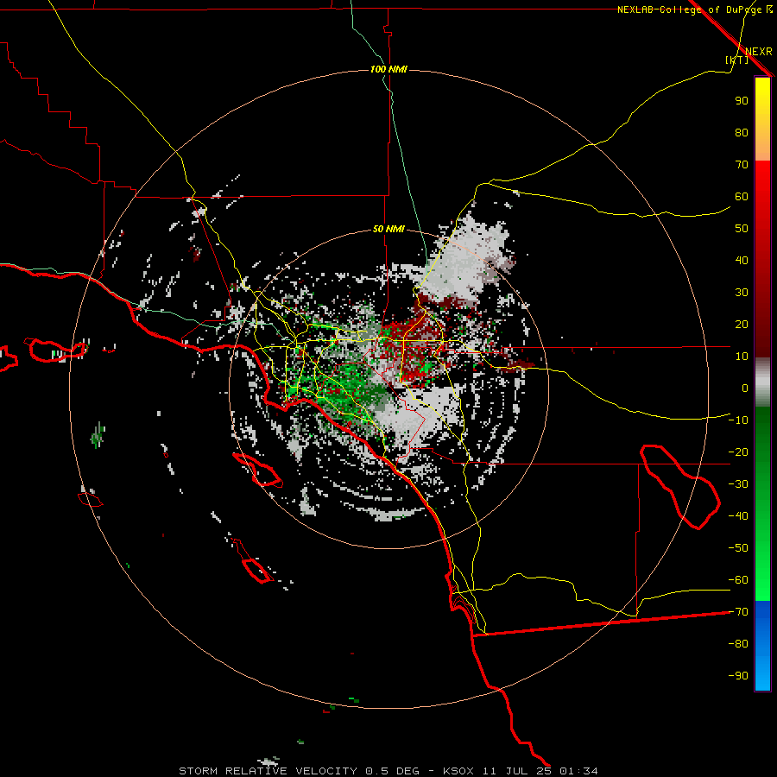The image size is (777, 777).
Task: Click the 30 value on velocity scale
Action: [742, 293]
